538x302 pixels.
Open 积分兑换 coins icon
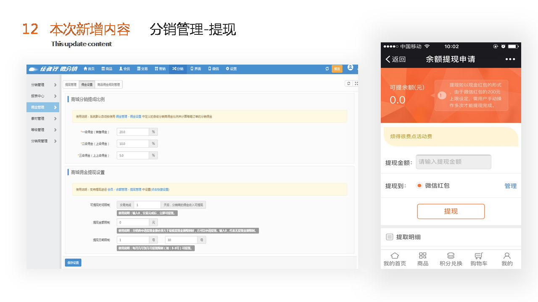click(451, 256)
